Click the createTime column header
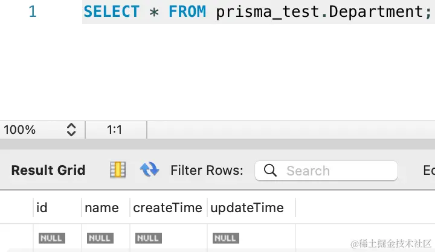 pos(167,208)
